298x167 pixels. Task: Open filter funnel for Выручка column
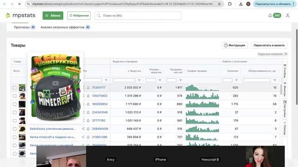(139, 80)
